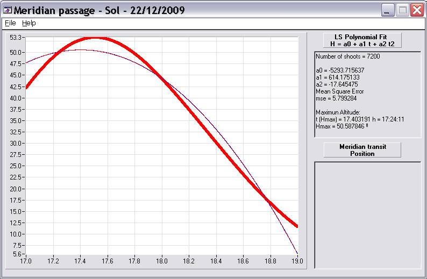Click the a0 = -5293.715637 coefficient line
The width and height of the screenshot is (427, 279).
click(340, 70)
